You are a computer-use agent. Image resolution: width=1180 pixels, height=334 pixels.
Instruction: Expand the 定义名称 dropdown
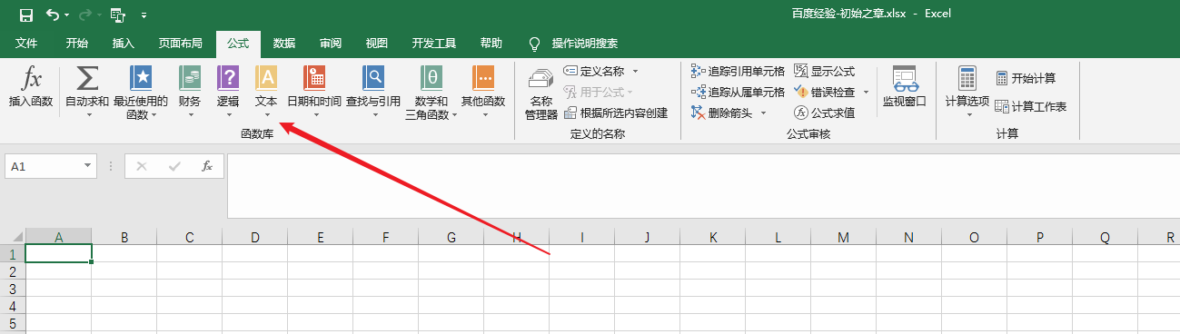[x=635, y=71]
